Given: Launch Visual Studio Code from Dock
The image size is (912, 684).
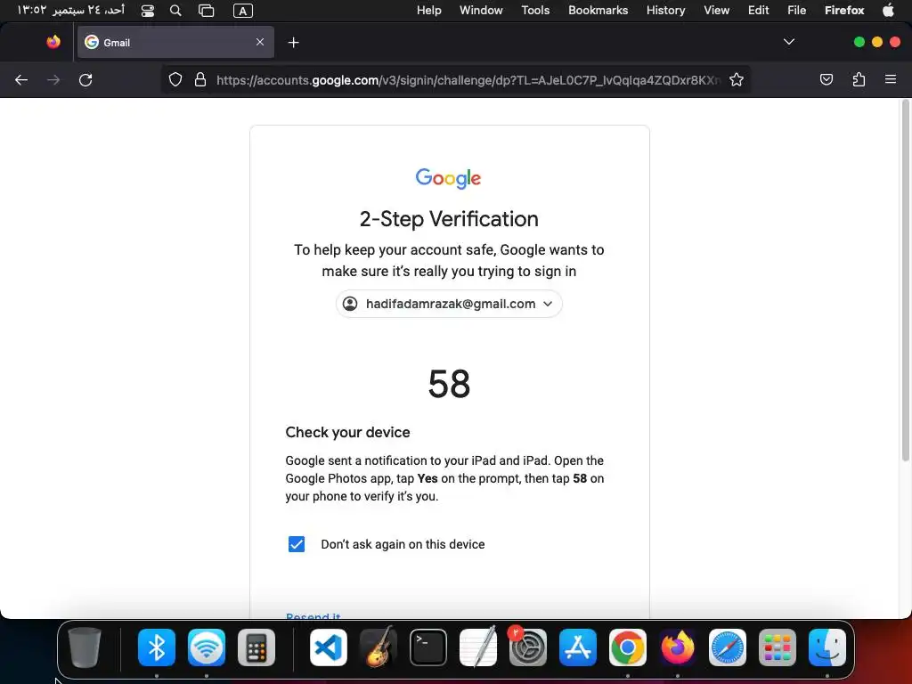Looking at the screenshot, I should click(x=329, y=647).
